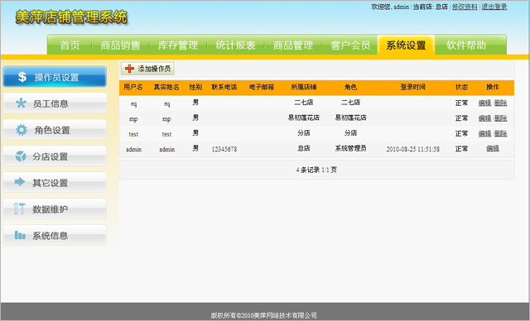The height and width of the screenshot is (321, 530).
Task: Click the admin username cell
Action: pos(133,149)
